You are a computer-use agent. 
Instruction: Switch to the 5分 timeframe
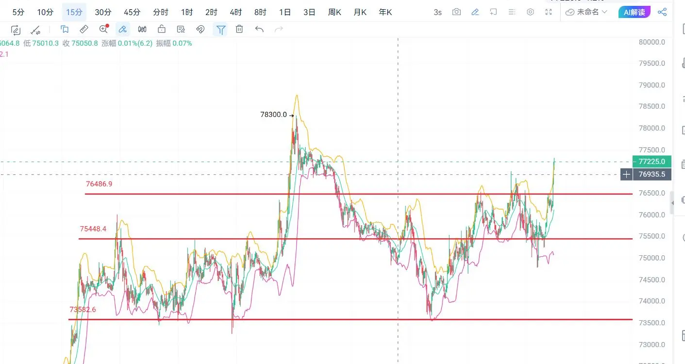coord(18,12)
